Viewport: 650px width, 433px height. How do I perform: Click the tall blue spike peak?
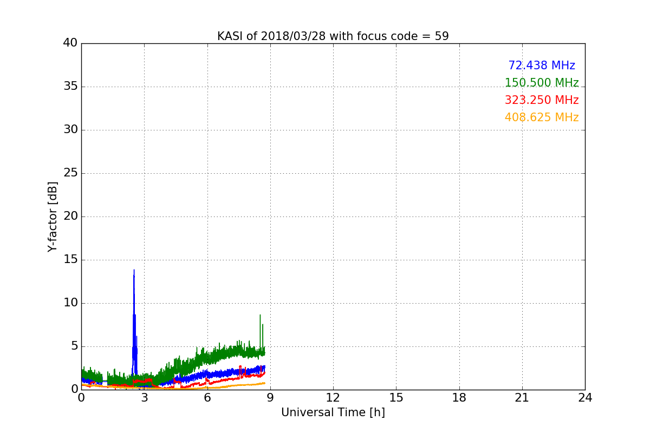coord(134,271)
